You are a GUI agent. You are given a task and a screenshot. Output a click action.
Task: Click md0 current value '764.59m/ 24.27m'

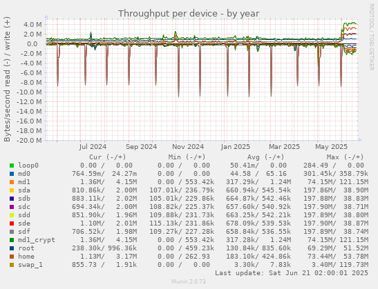104,174
